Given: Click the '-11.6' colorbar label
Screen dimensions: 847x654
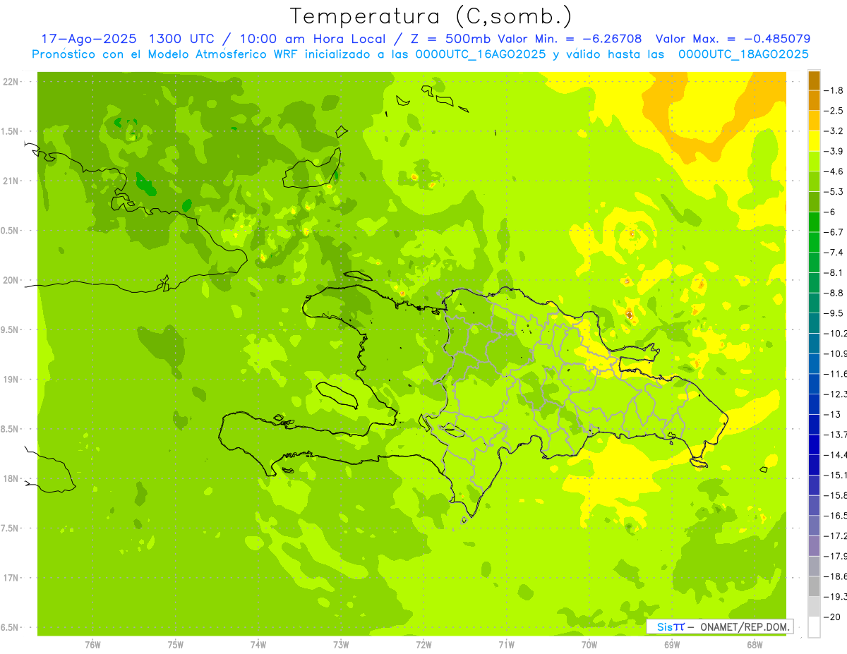Looking at the screenshot, I should (836, 374).
